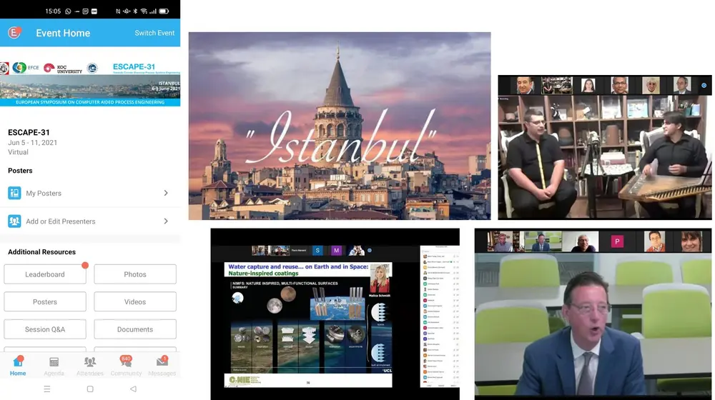Screen dimensions: 715x400
Task: Open the Messages envelope icon
Action: point(162,365)
